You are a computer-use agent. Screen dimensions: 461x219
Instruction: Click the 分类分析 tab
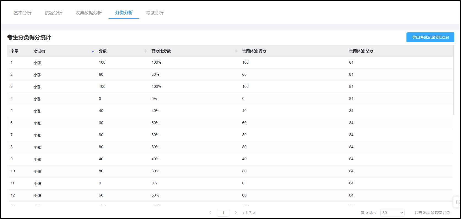coord(124,13)
